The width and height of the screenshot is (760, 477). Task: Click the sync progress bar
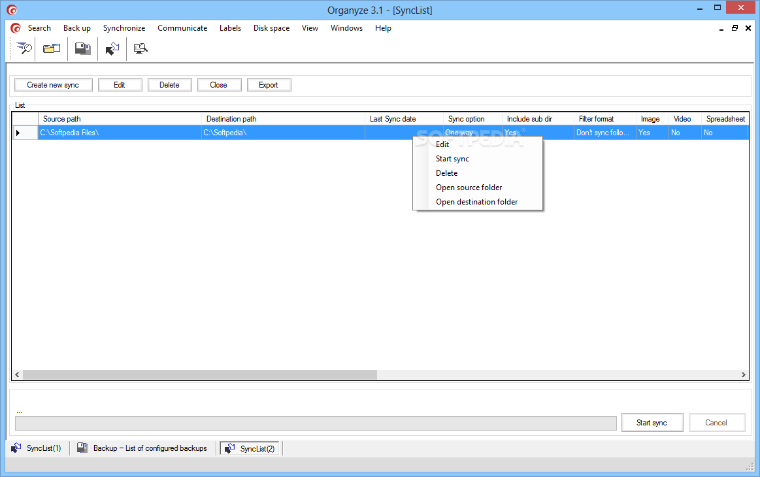point(316,423)
